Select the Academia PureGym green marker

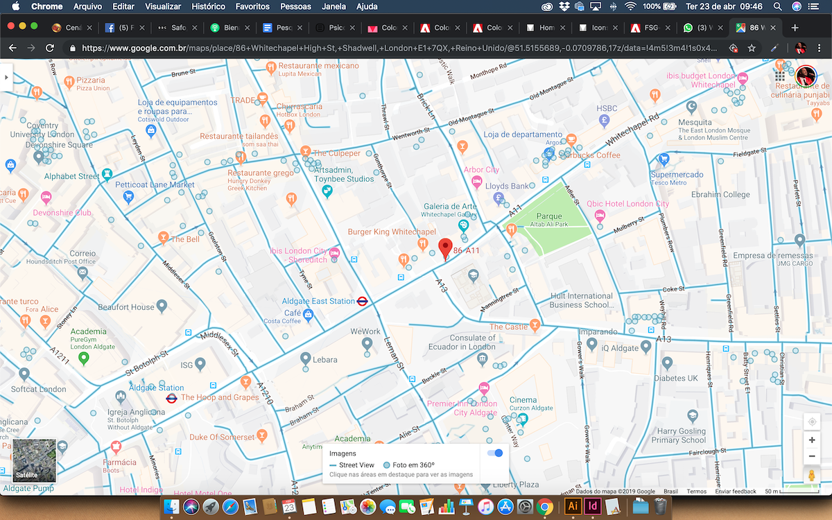84,358
